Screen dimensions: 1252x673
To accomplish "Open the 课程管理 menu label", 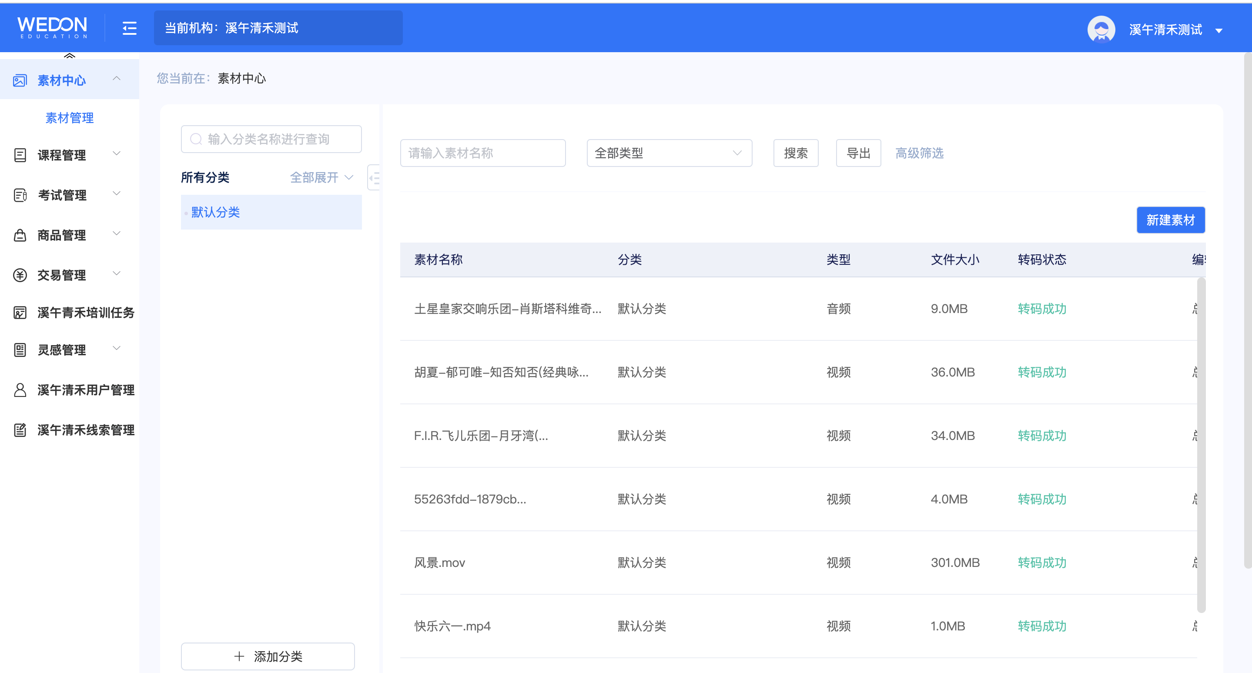I will pyautogui.click(x=61, y=155).
